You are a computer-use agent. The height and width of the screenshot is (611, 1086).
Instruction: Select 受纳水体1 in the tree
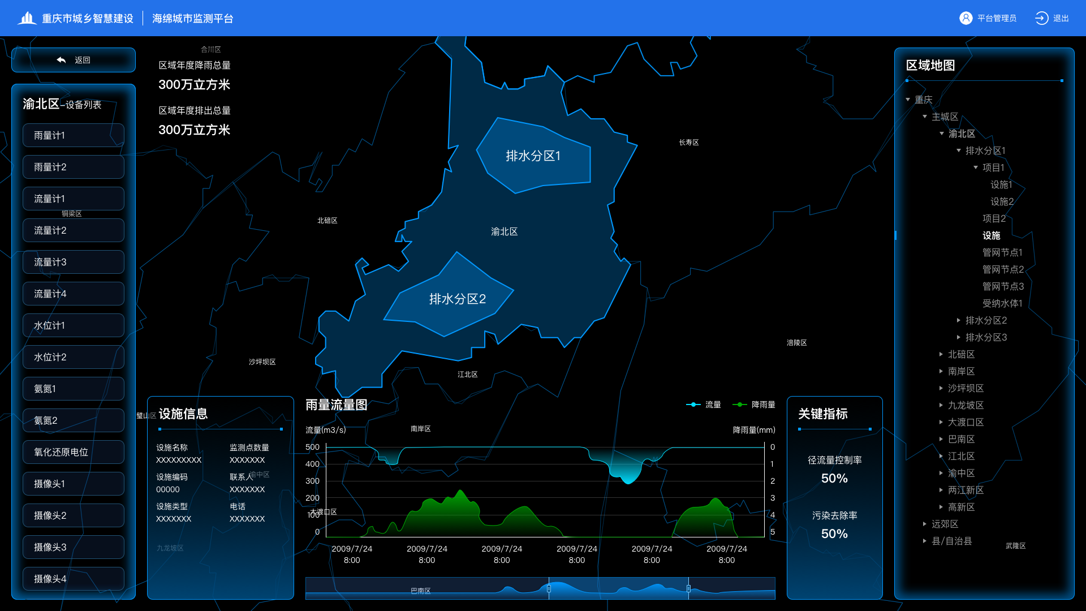(x=1002, y=303)
